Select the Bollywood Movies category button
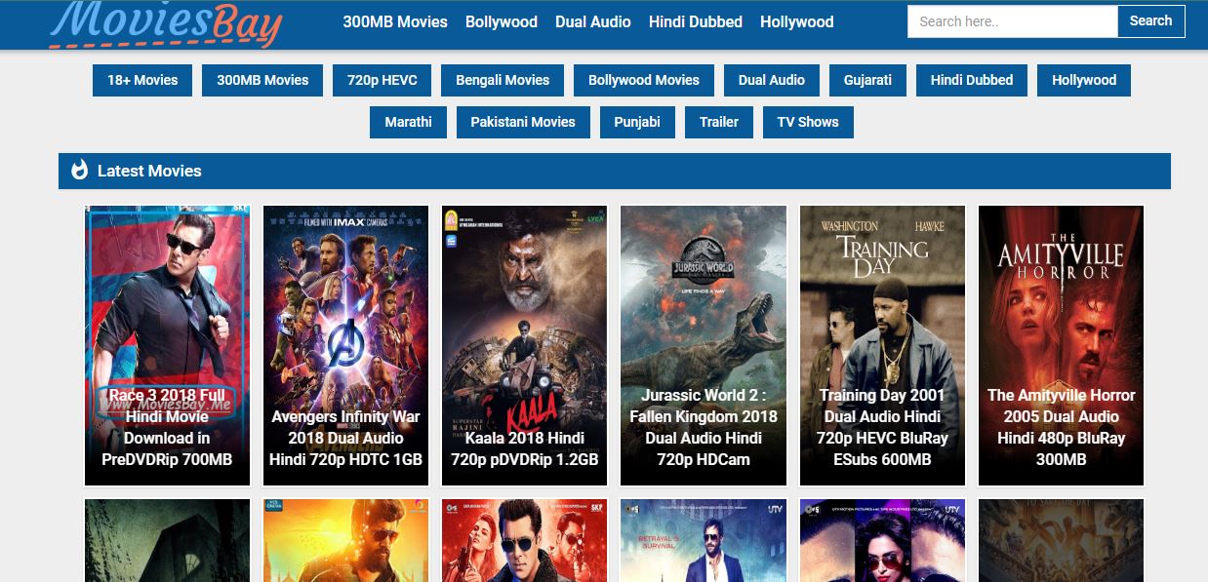The width and height of the screenshot is (1208, 582). (644, 80)
